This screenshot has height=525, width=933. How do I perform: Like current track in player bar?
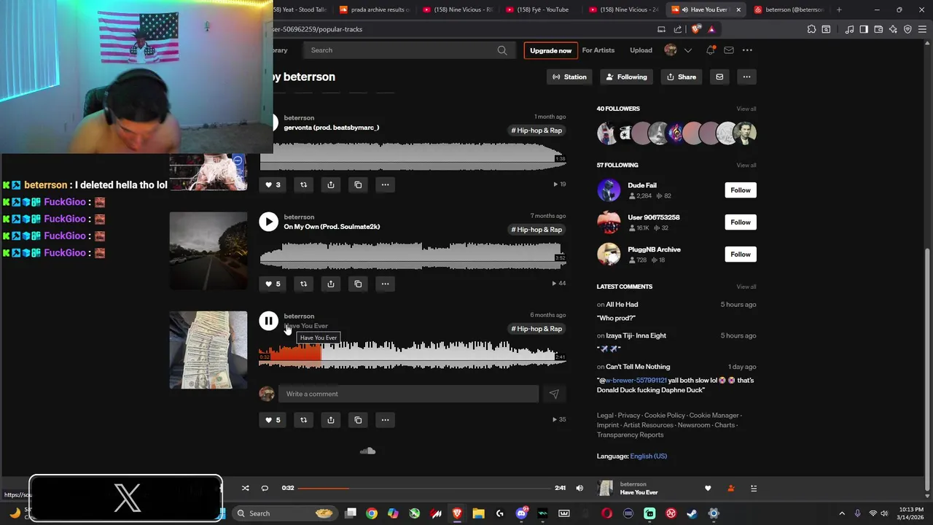(708, 489)
